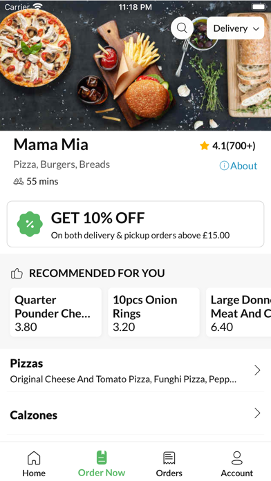The image size is (271, 481).
Task: Tap the thumbs-up recommended icon
Action: pyautogui.click(x=17, y=273)
